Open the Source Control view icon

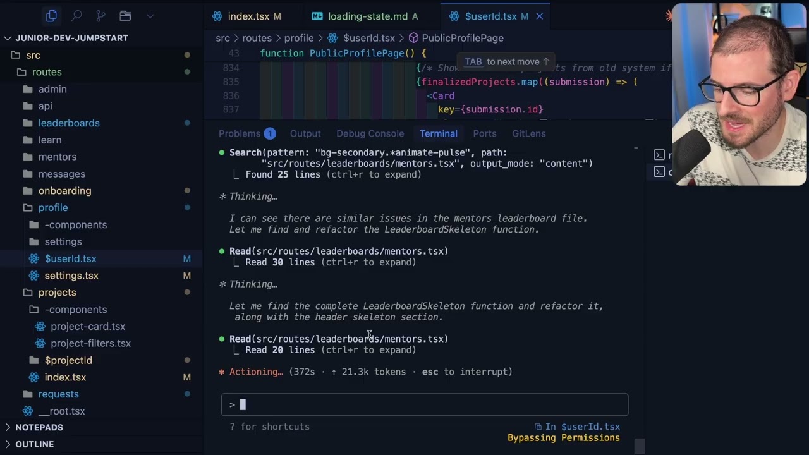tap(100, 16)
